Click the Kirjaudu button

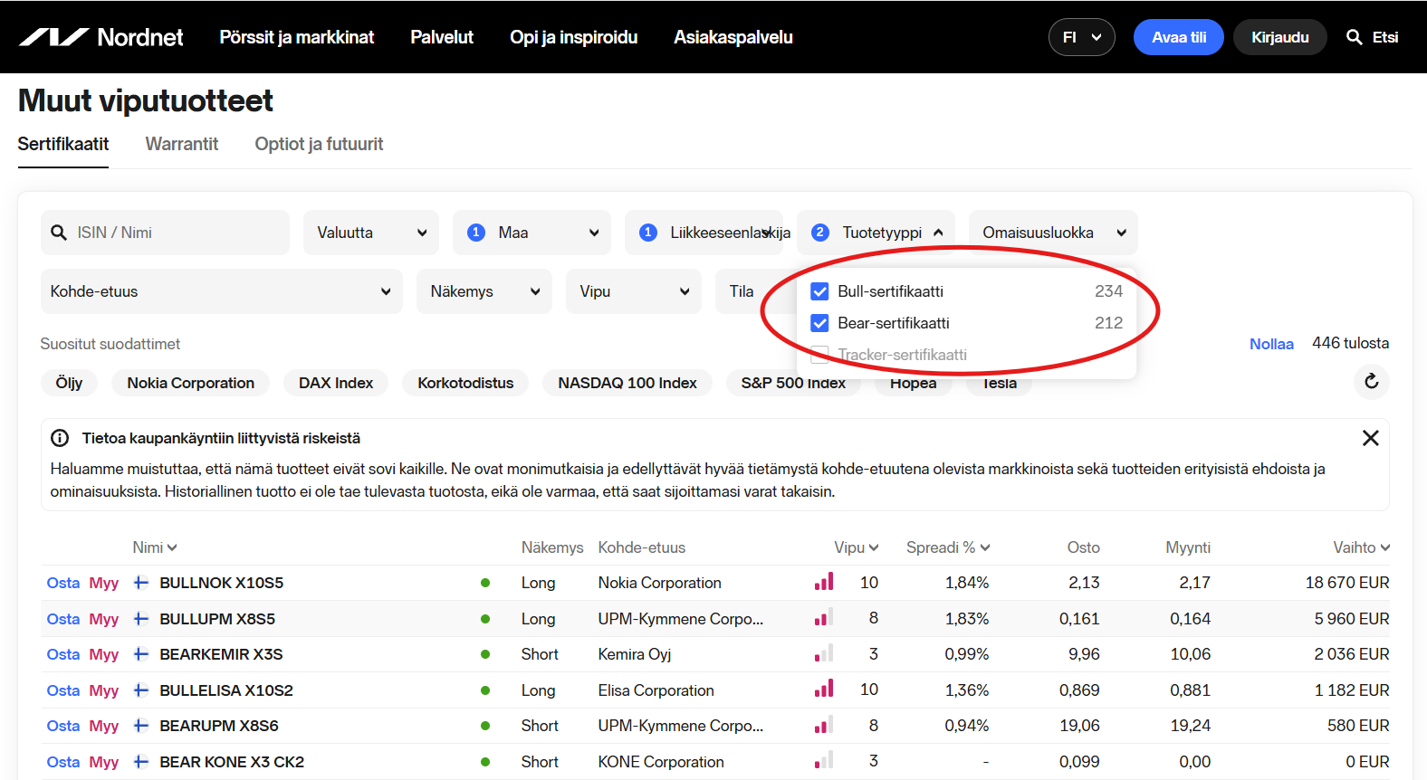click(1280, 37)
